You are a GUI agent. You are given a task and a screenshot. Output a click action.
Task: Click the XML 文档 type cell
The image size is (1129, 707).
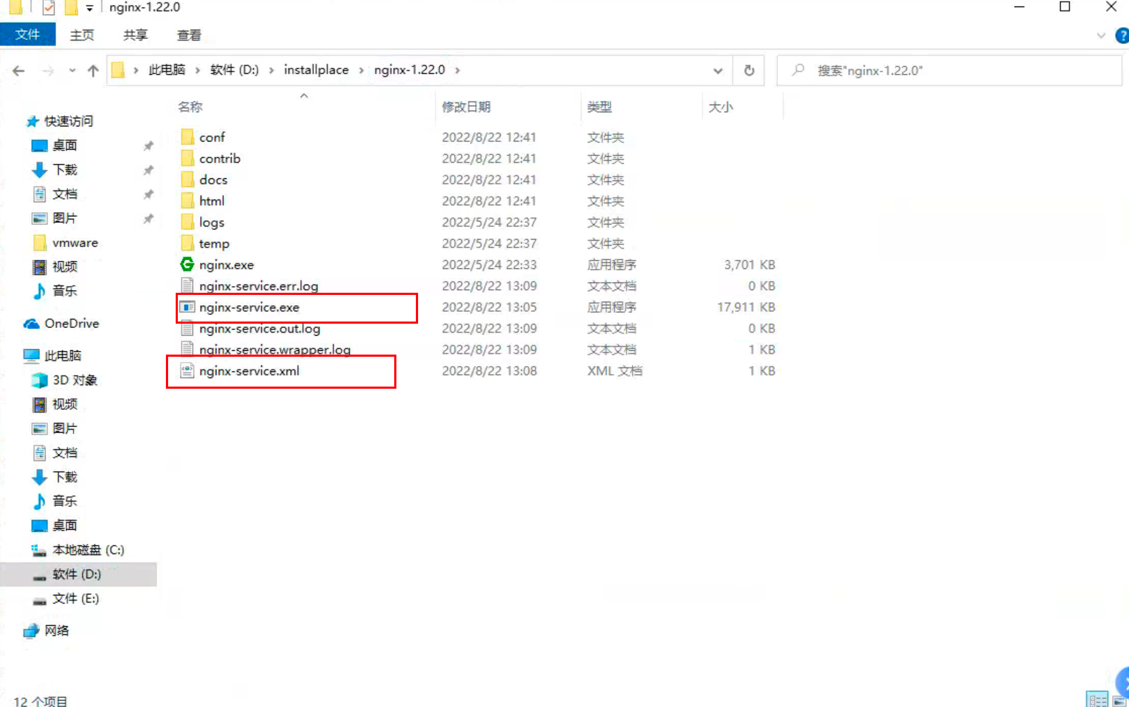click(x=614, y=371)
